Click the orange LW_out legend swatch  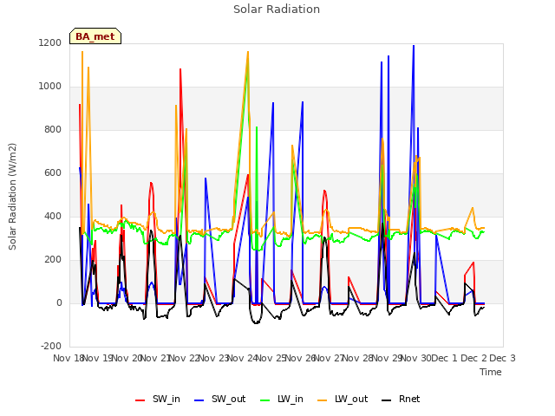coord(323,400)
